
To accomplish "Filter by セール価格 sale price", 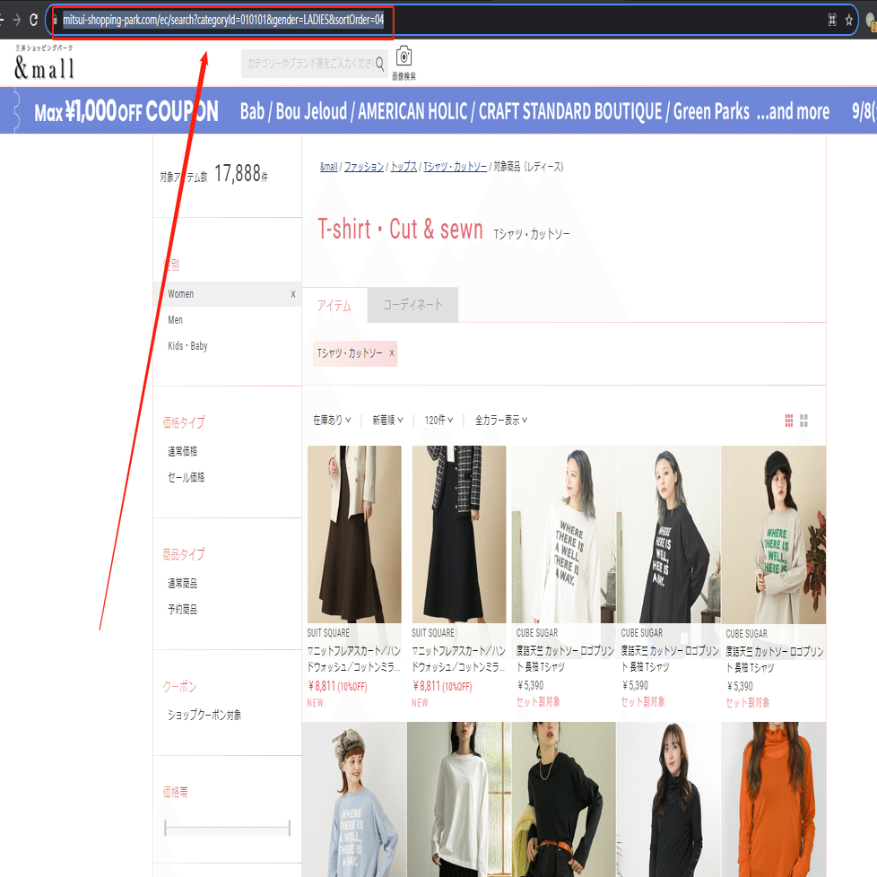I will pos(187,477).
